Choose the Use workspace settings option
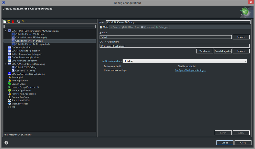Image resolution: width=255 pixels, height=149 pixels. coord(115,70)
